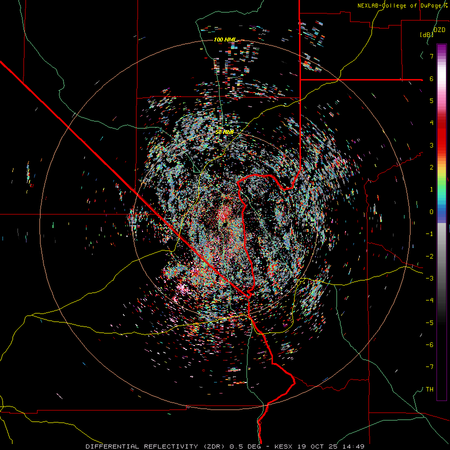Click the -5 value on the color scale
This screenshot has width=450, height=450.
(x=429, y=323)
